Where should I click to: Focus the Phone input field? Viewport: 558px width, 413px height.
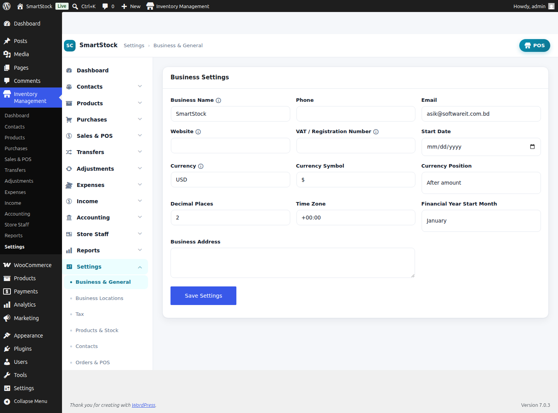356,114
